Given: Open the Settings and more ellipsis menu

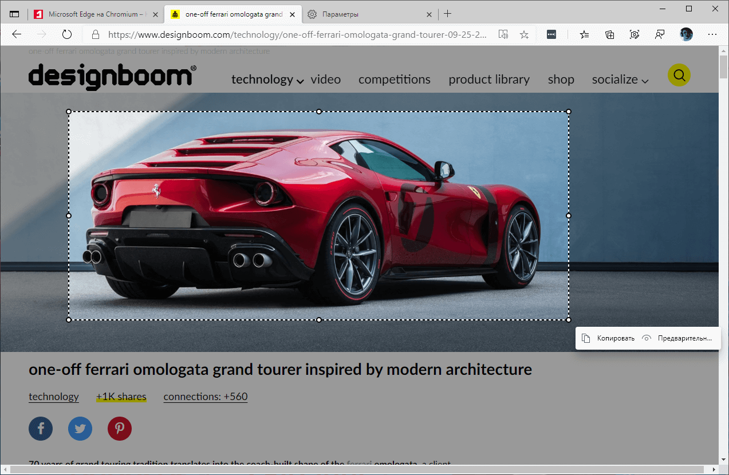Looking at the screenshot, I should 712,34.
